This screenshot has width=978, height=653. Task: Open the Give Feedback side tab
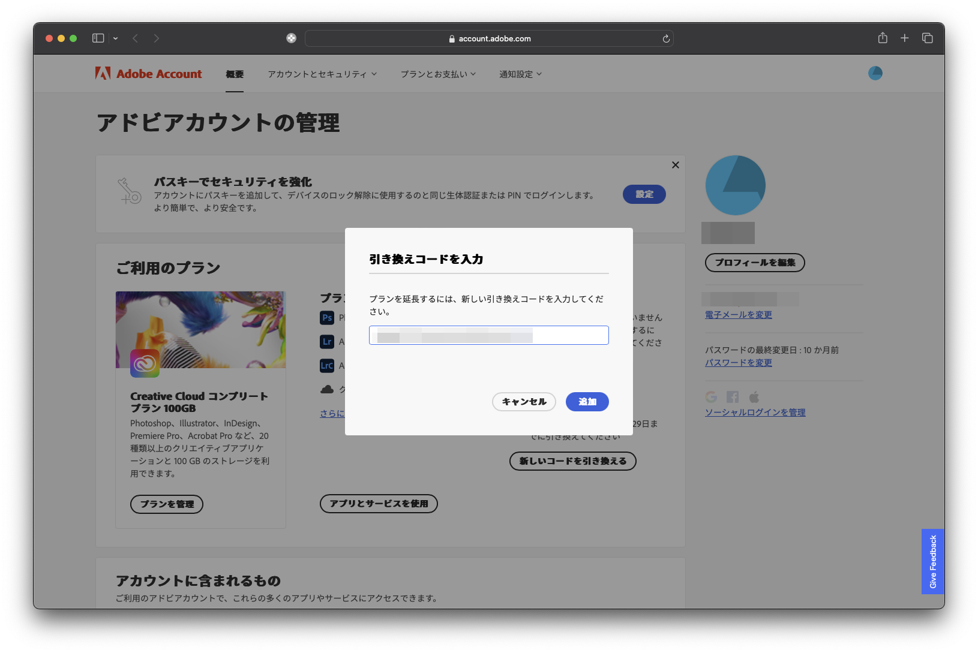933,562
